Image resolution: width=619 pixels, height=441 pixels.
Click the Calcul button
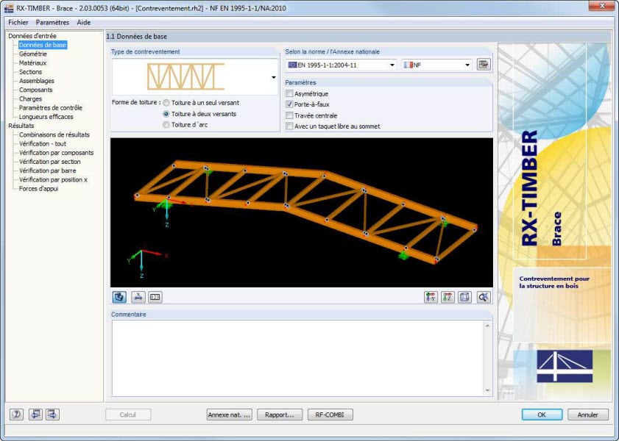point(128,415)
